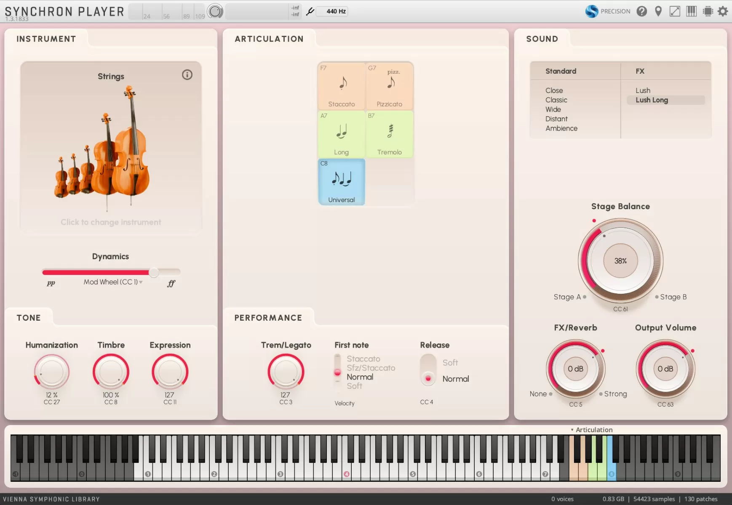Set First note to Soft
Viewport: 732px width, 505px height.
tap(354, 386)
